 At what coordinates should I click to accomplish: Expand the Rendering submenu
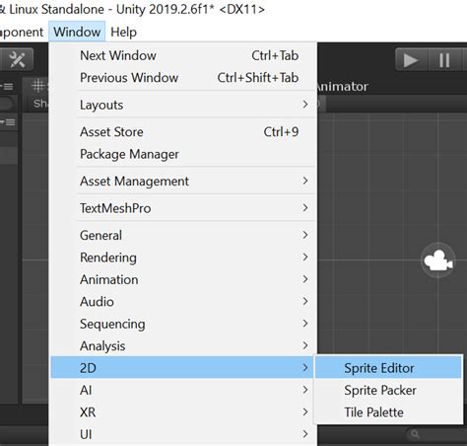click(x=183, y=258)
